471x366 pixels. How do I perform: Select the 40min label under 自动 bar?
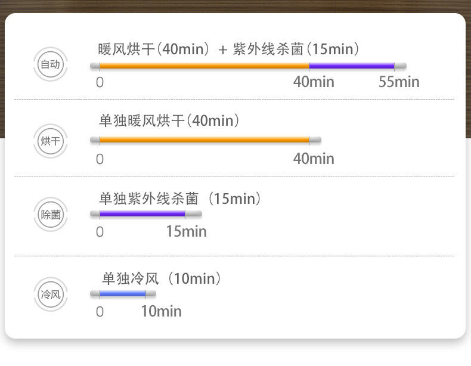[314, 82]
